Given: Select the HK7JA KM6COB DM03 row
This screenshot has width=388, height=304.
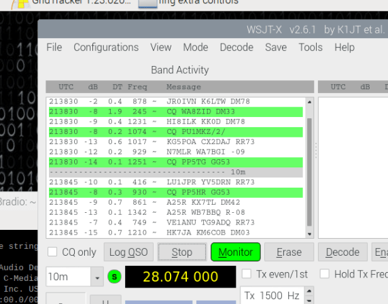Looking at the screenshot, I should 176,233.
